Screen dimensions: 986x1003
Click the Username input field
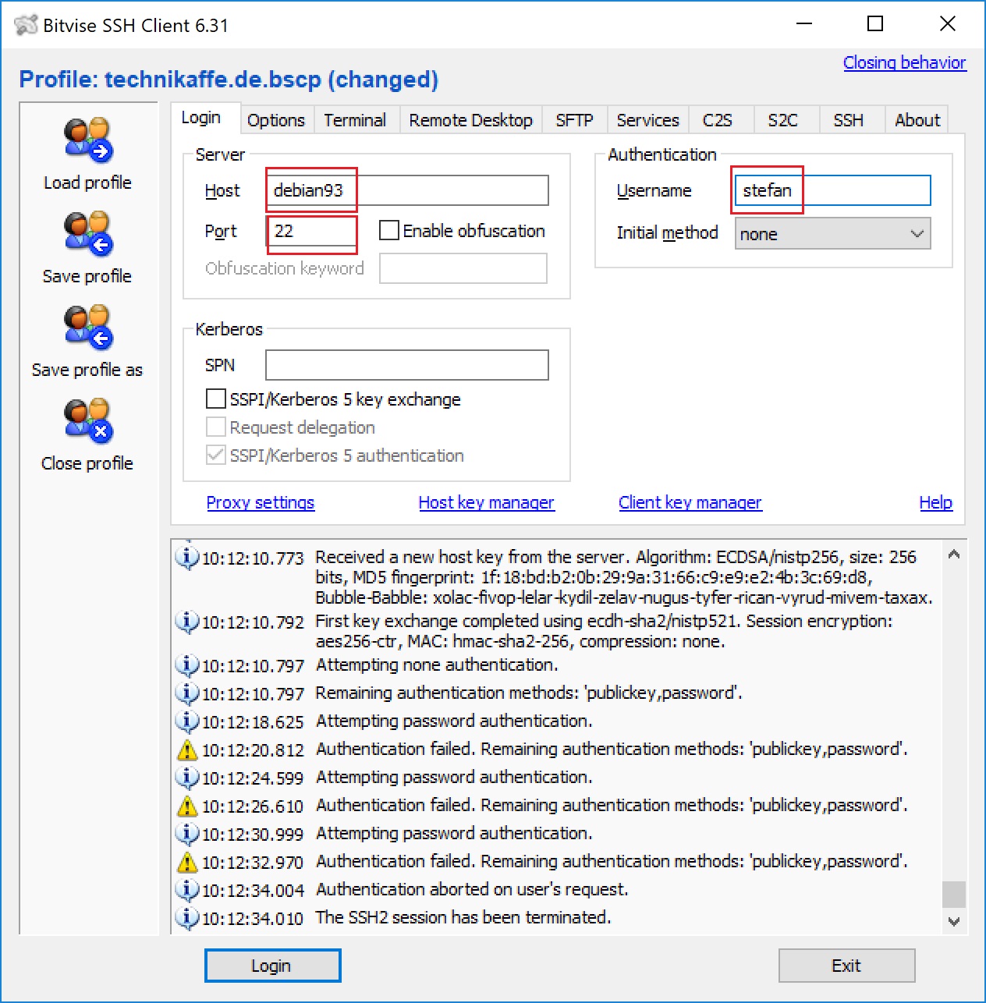832,190
